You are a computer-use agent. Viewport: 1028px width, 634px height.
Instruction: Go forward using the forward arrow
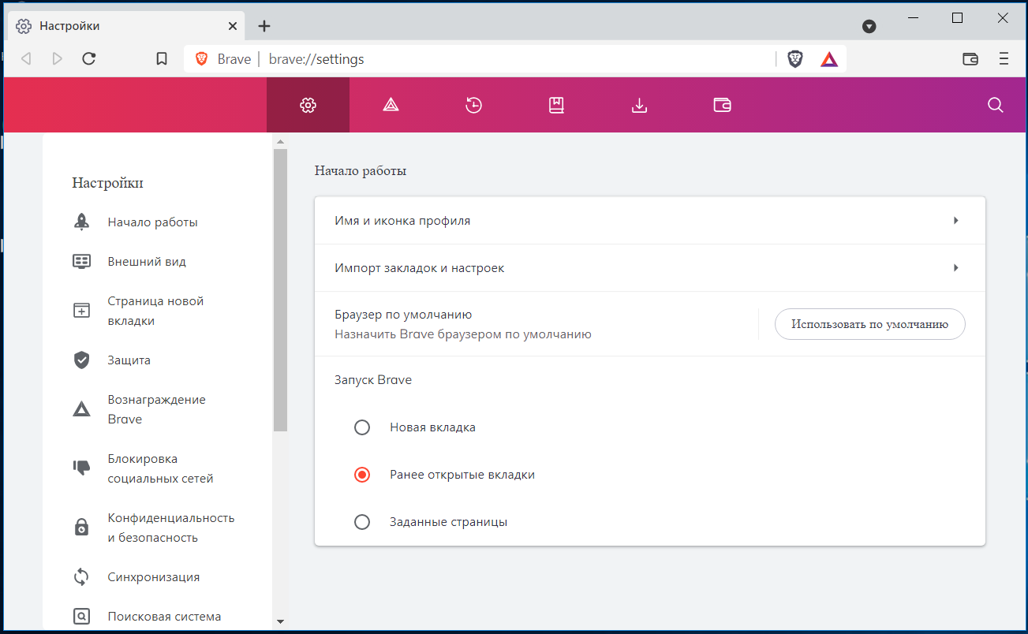tap(57, 58)
